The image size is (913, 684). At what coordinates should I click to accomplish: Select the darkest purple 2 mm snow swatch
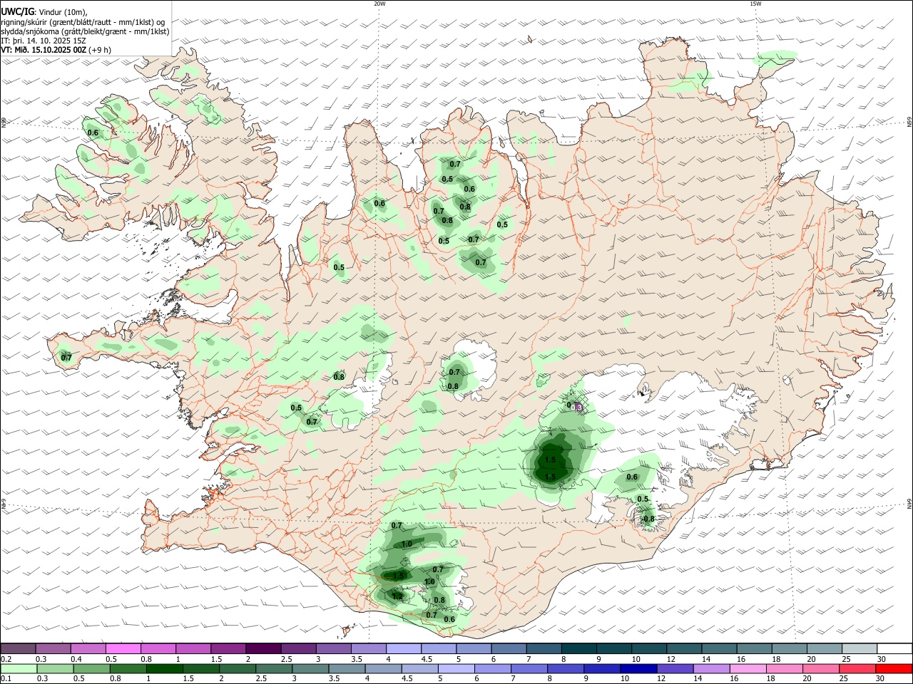pyautogui.click(x=262, y=648)
